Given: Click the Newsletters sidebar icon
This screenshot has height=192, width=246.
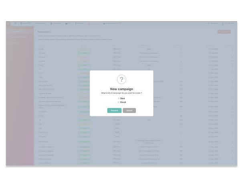Looking at the screenshot, I should coord(9,32).
